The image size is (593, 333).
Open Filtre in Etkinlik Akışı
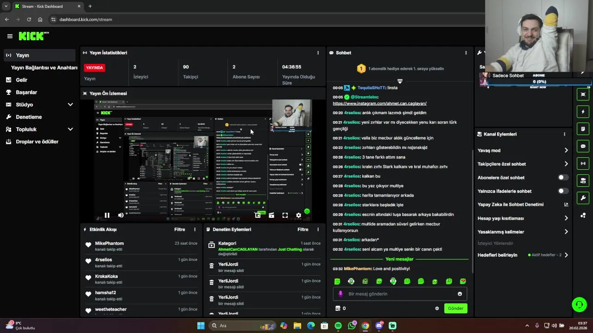pyautogui.click(x=180, y=229)
